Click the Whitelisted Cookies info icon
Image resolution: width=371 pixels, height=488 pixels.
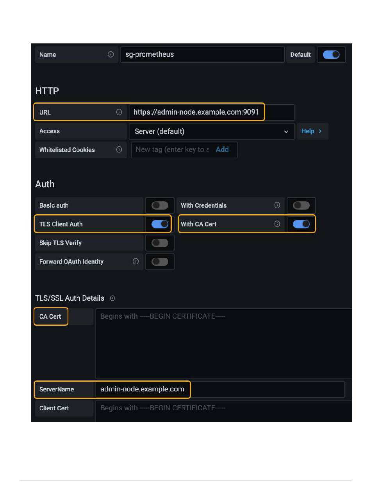click(x=119, y=150)
